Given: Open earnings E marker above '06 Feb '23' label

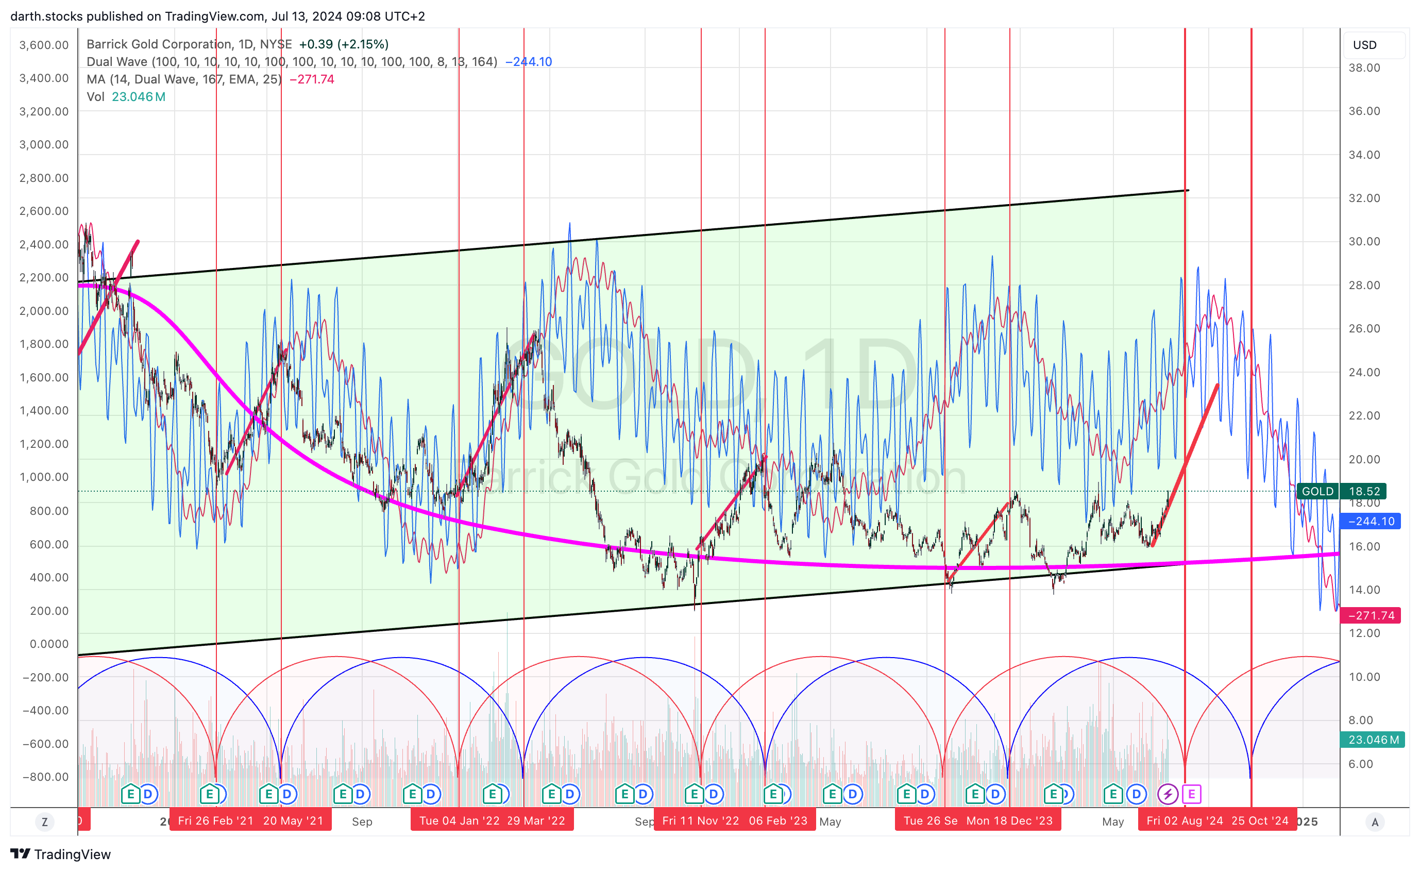Looking at the screenshot, I should coord(774,794).
